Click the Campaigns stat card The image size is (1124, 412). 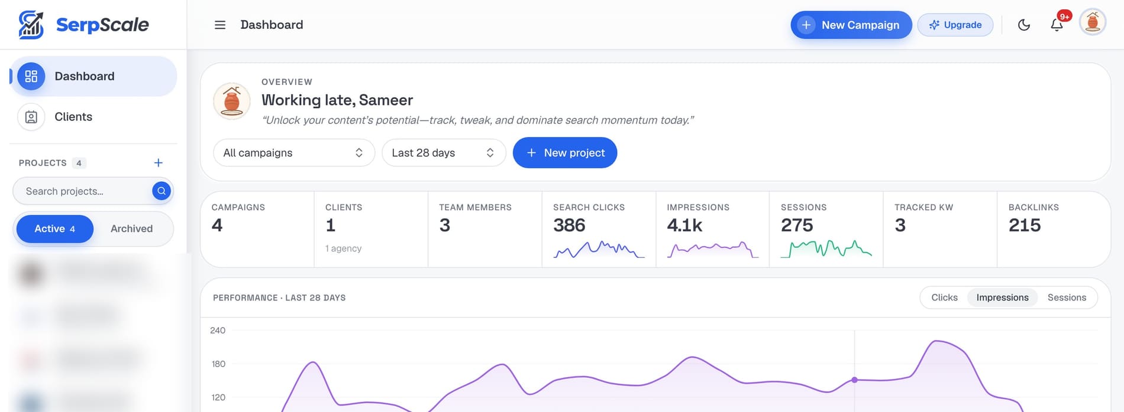pyautogui.click(x=257, y=229)
